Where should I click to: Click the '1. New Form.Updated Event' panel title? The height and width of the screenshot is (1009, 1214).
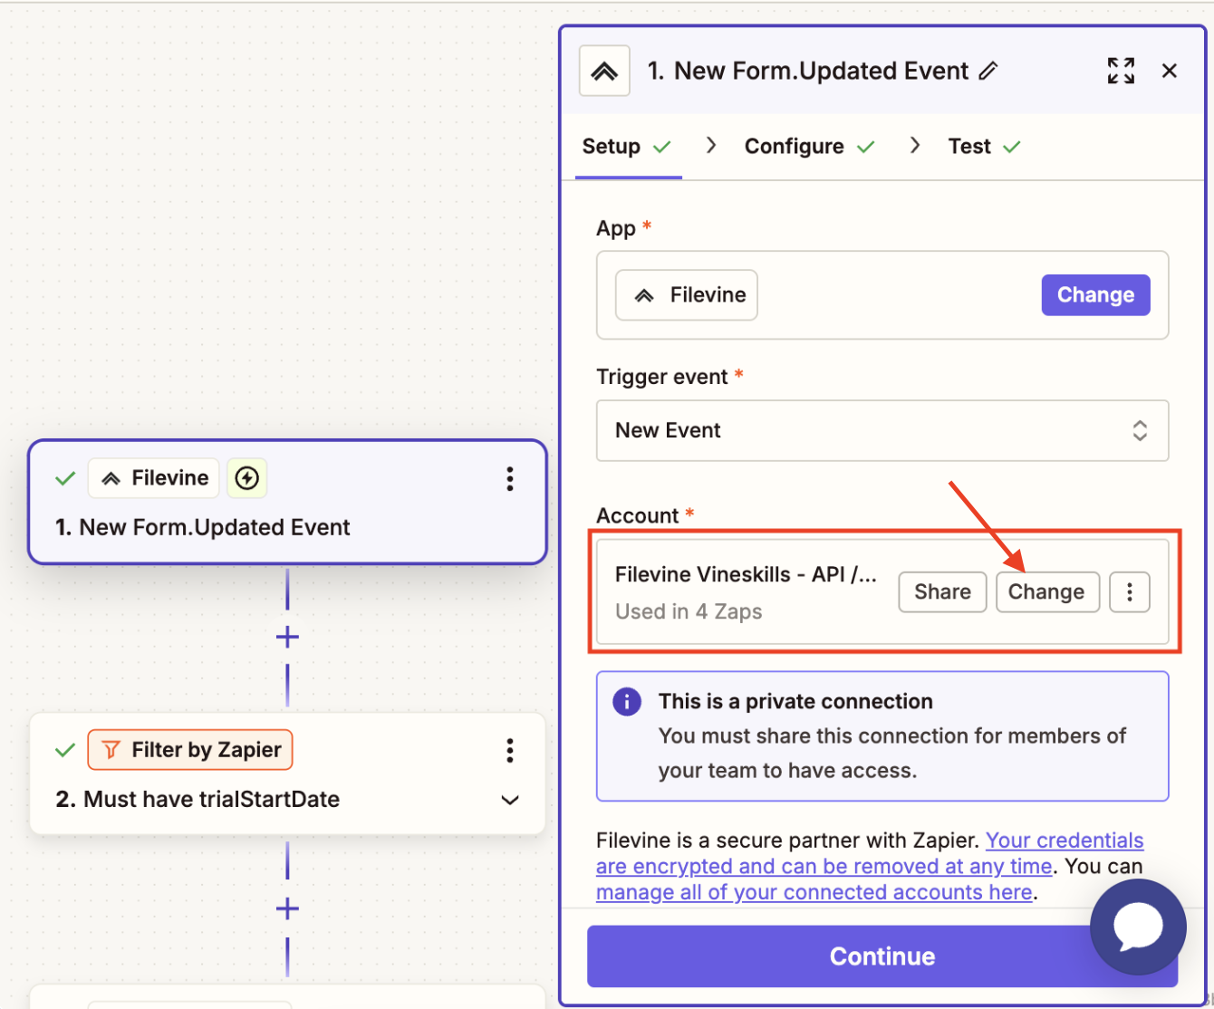coord(808,71)
